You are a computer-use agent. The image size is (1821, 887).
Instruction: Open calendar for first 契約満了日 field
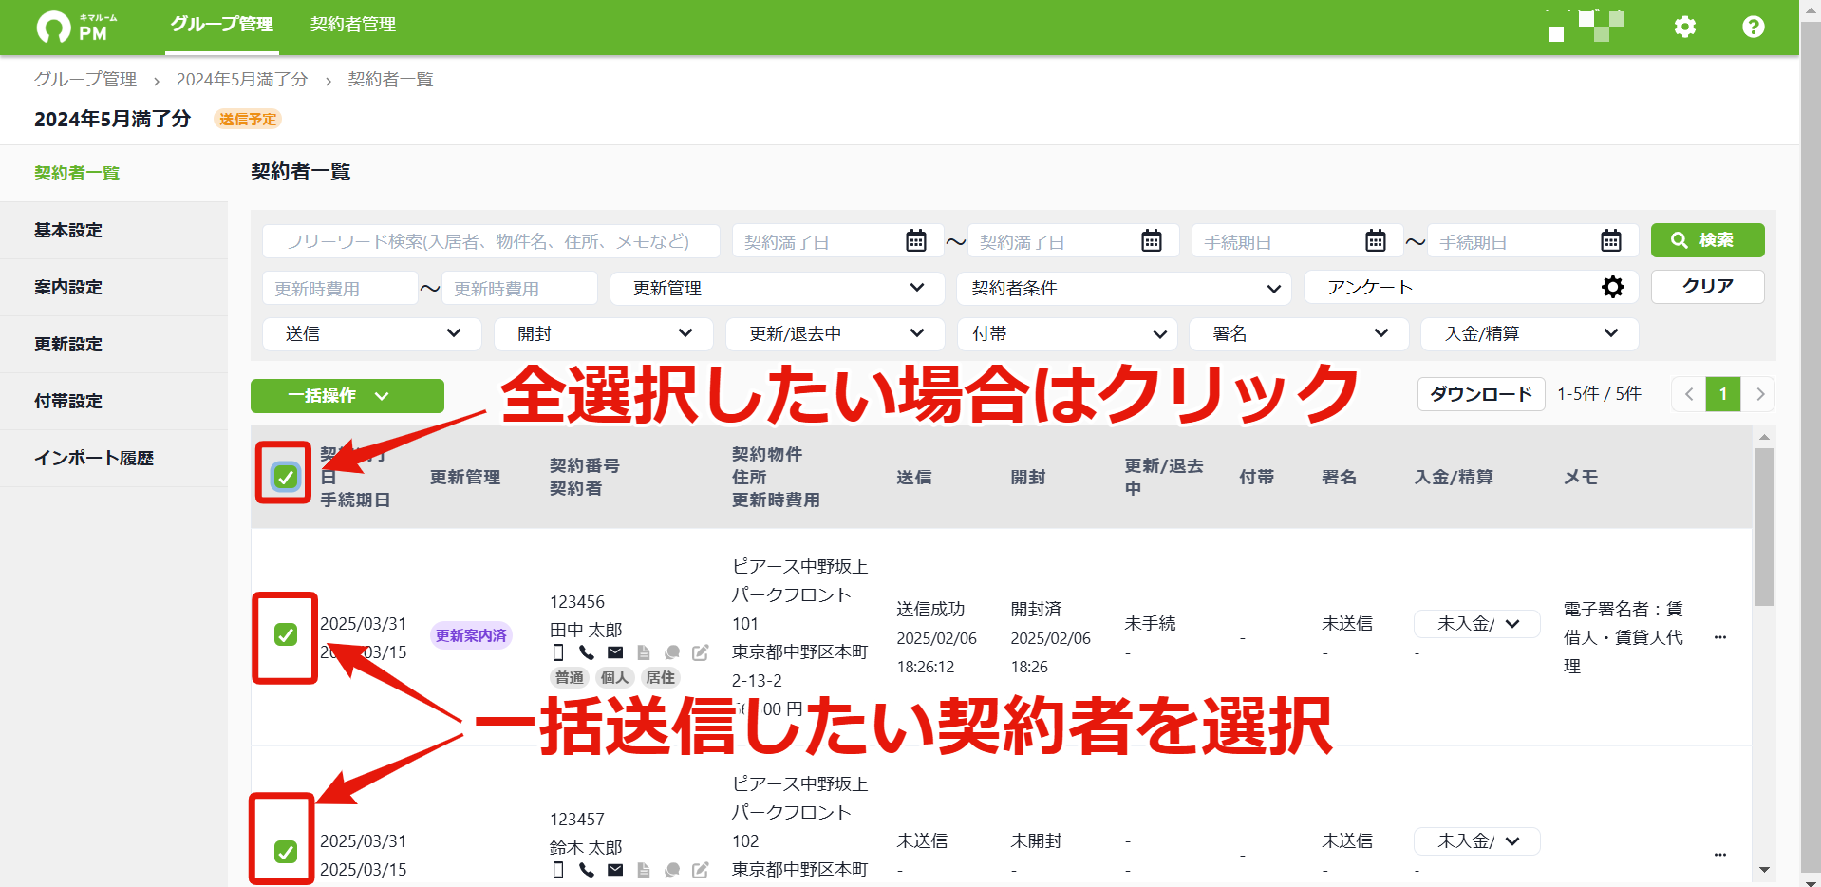[x=916, y=241]
